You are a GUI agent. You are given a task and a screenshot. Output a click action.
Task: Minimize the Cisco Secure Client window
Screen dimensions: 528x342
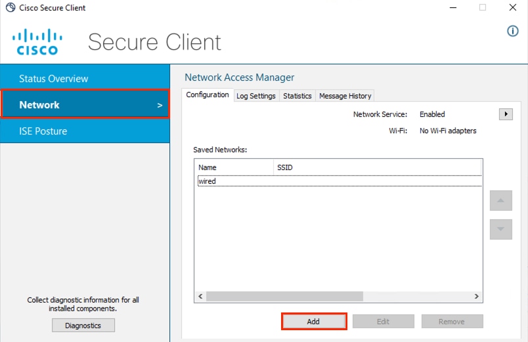453,7
